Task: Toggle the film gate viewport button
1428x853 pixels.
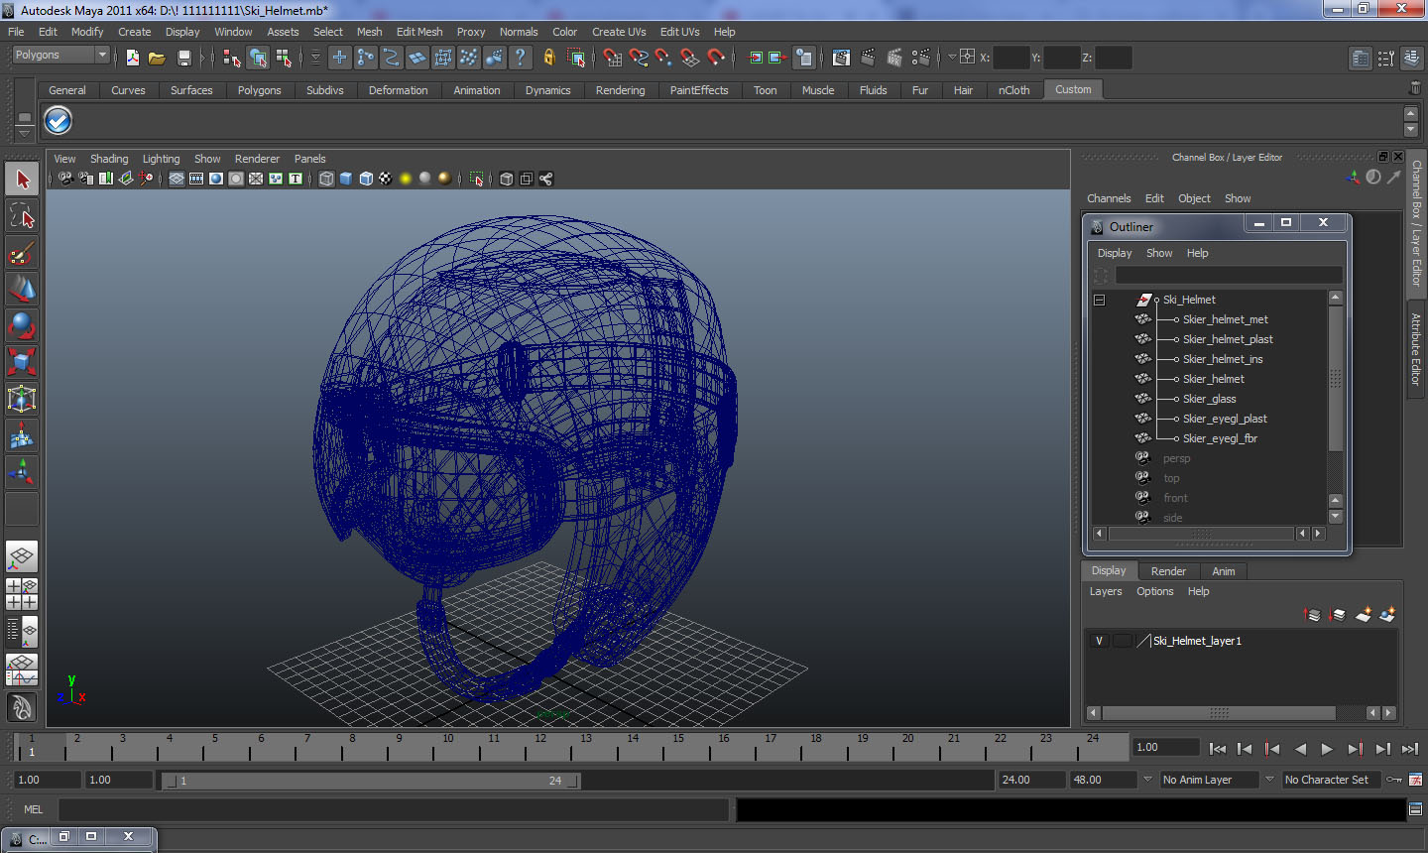Action: click(196, 179)
